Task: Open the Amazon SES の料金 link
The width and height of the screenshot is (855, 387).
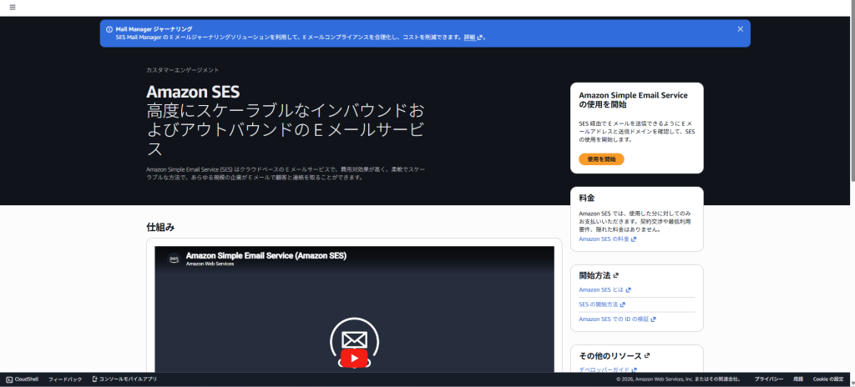Action: (x=604, y=239)
